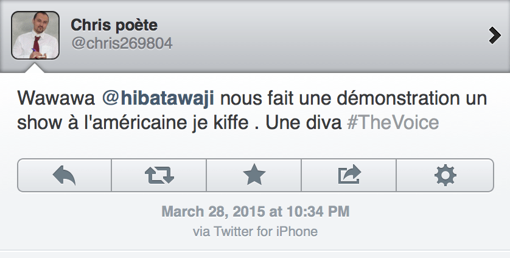Screen dimensions: 510x258
Task: Open the gear settings menu
Action: [x=445, y=175]
